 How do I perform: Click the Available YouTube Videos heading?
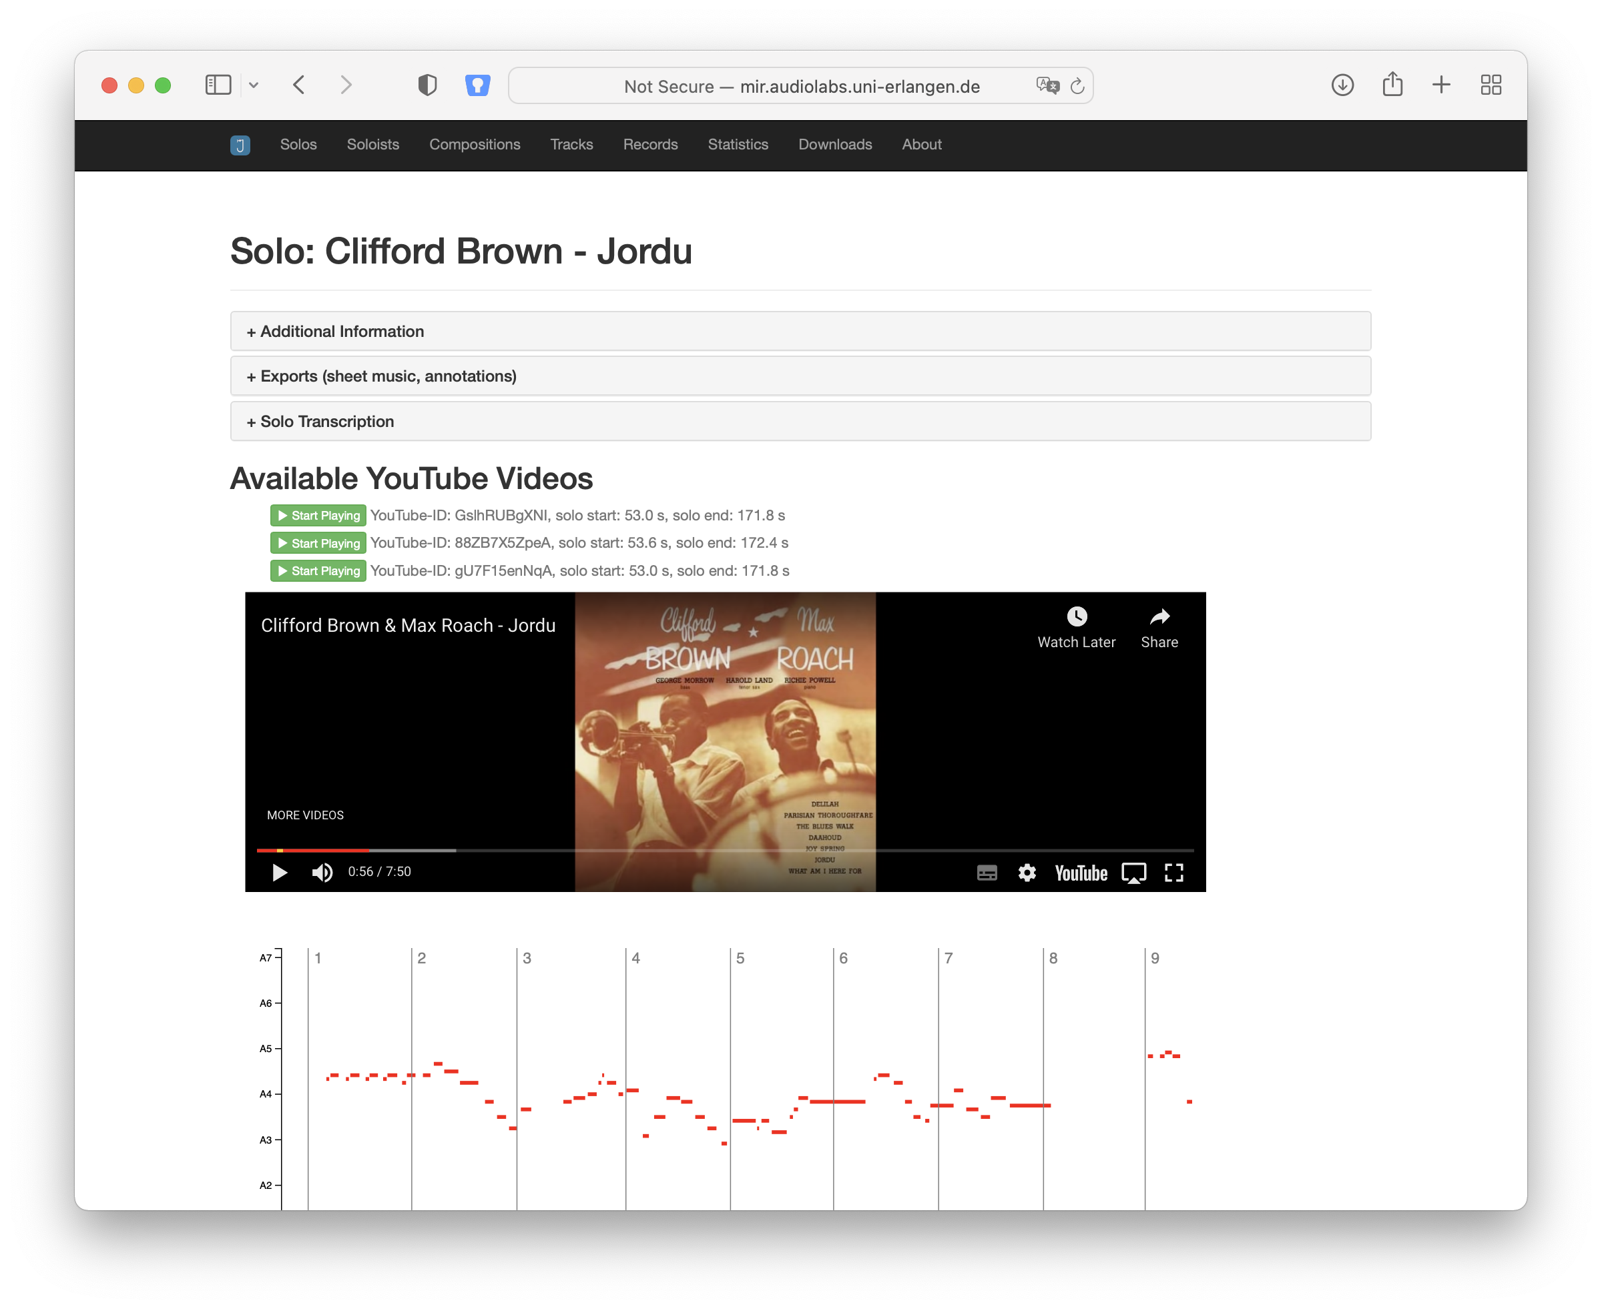point(411,479)
